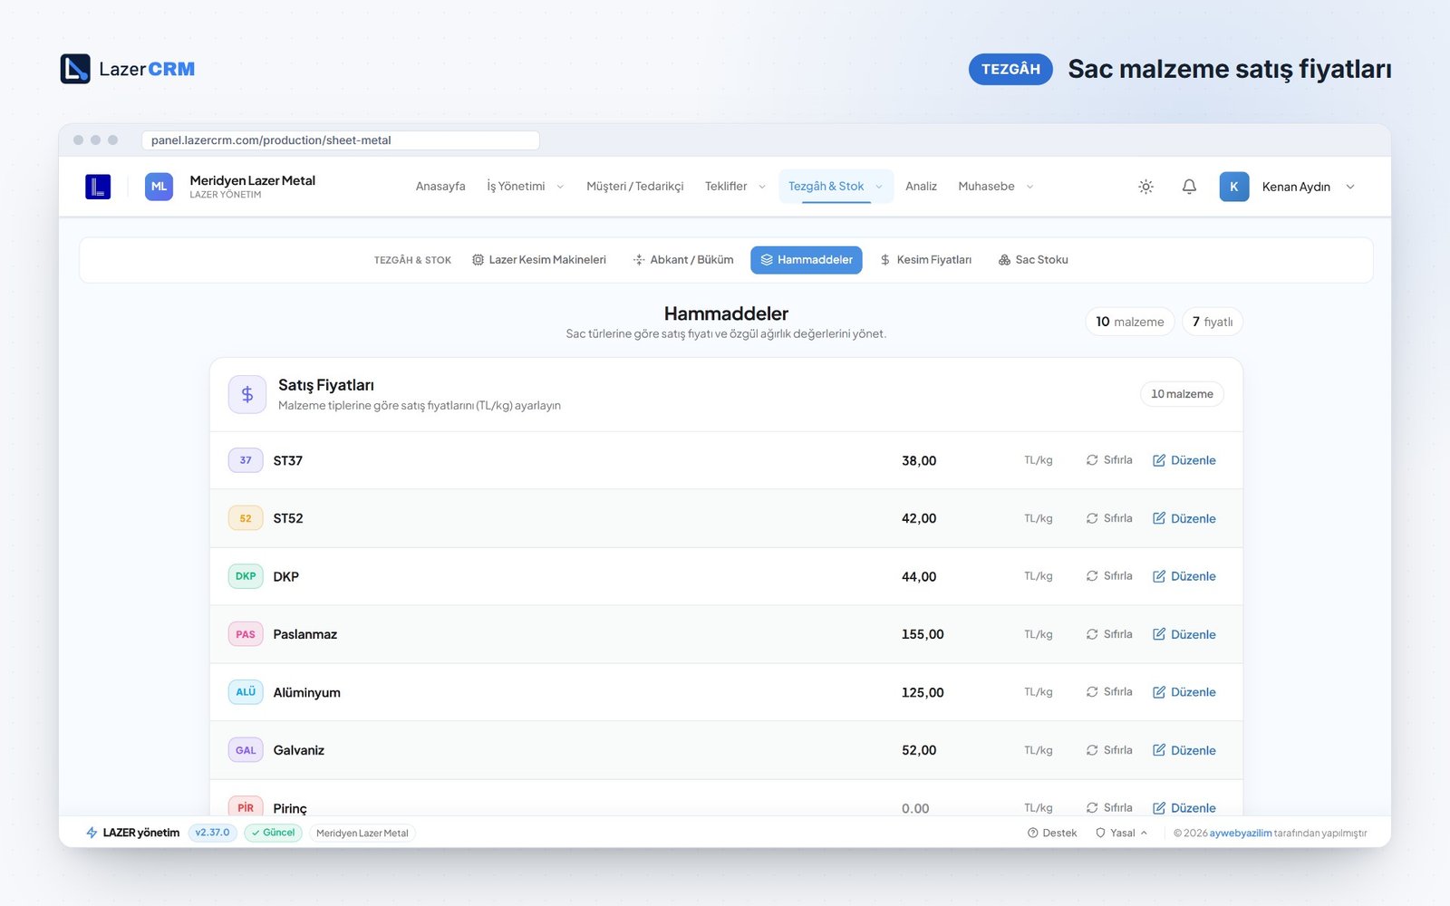The image size is (1450, 906).
Task: Expand Teklifler menu
Action: click(735, 187)
